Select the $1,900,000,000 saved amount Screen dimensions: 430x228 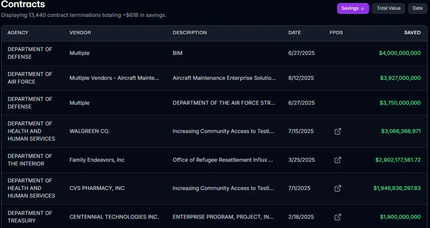(400, 217)
